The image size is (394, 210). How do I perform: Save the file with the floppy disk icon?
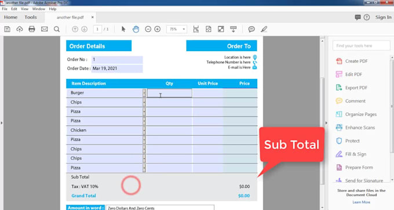(x=8, y=29)
